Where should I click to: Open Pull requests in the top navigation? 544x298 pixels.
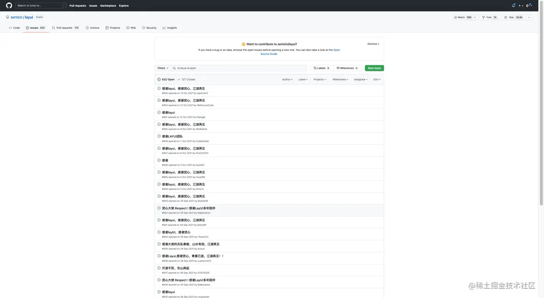coord(78,6)
